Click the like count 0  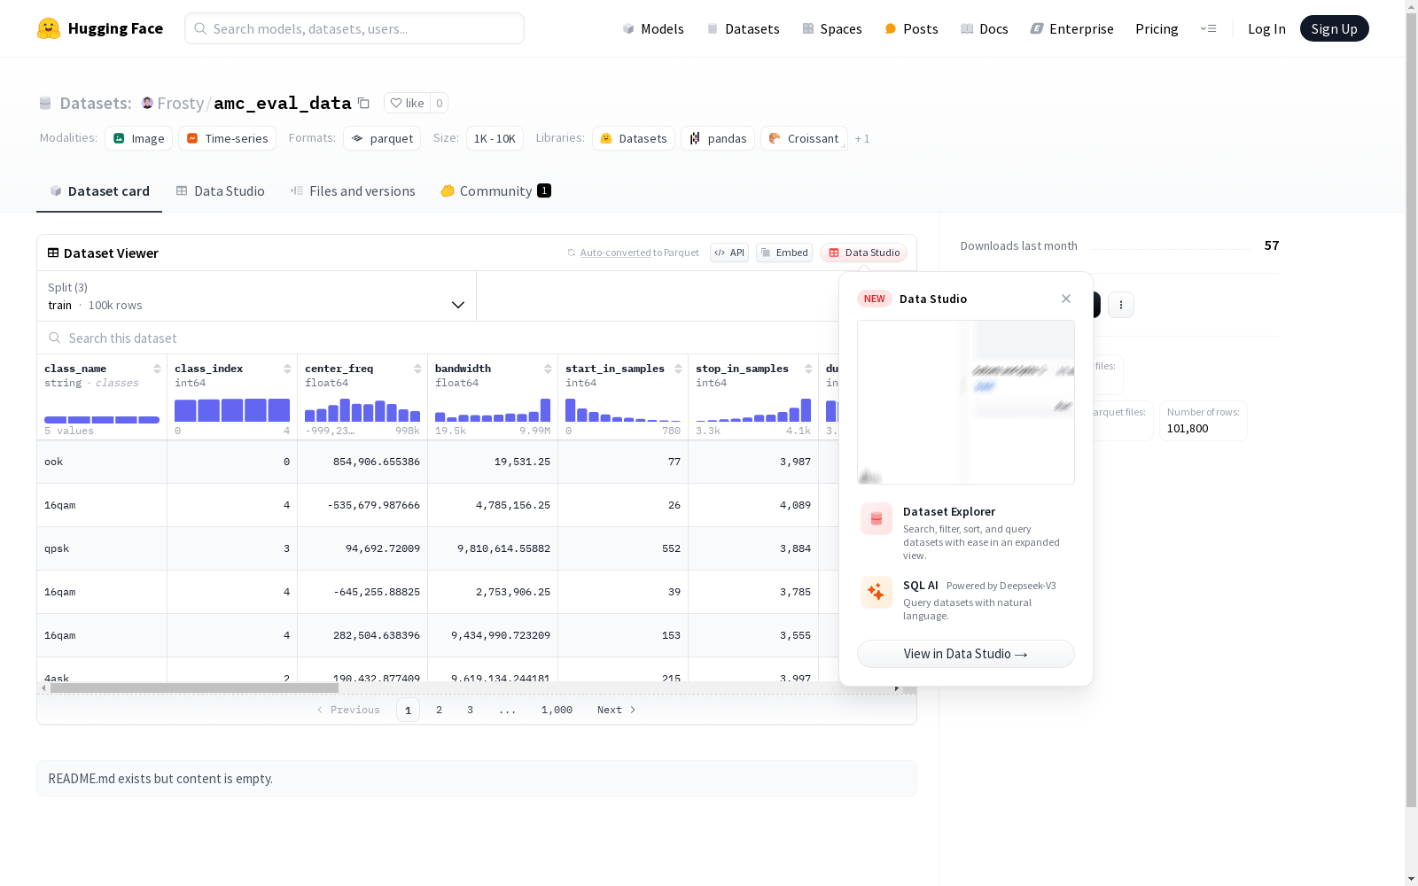tap(439, 103)
